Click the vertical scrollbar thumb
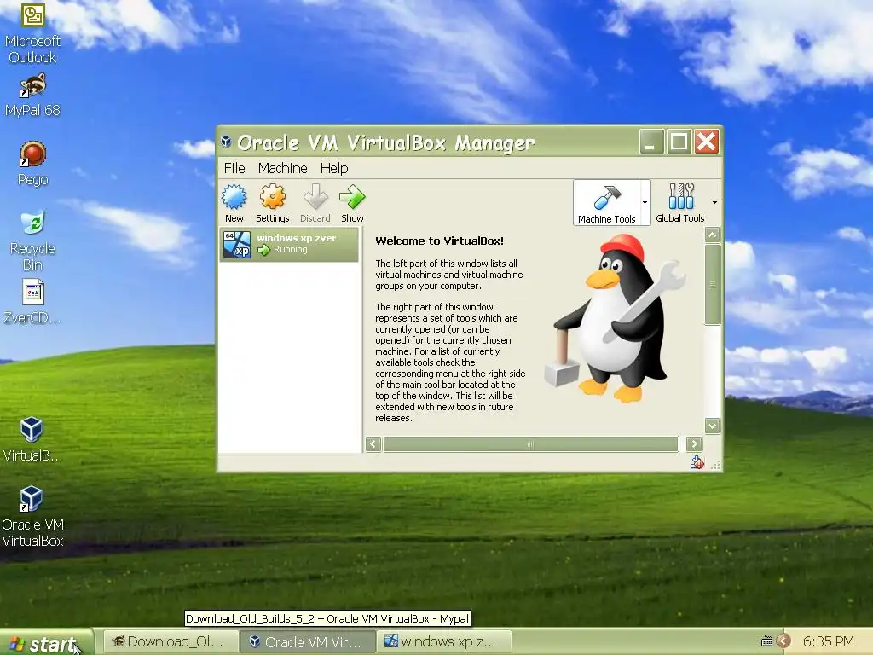The image size is (873, 655). click(x=712, y=284)
